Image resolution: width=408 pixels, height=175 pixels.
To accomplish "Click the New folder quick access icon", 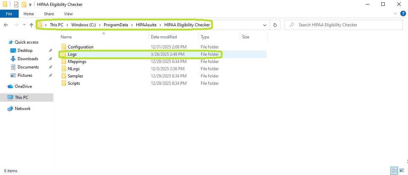I will click(x=24, y=4).
